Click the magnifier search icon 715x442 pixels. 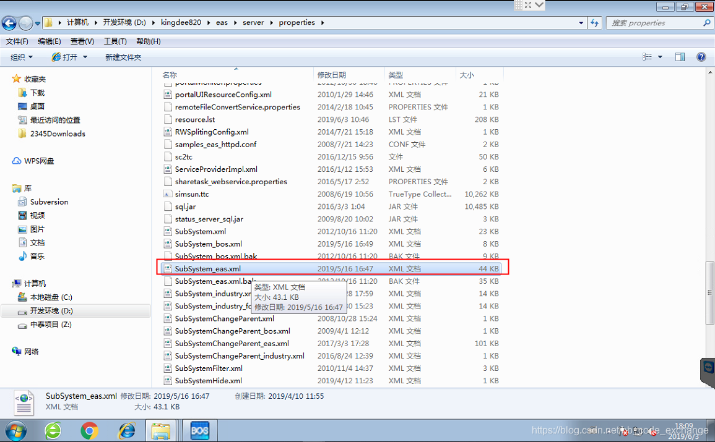pyautogui.click(x=707, y=23)
